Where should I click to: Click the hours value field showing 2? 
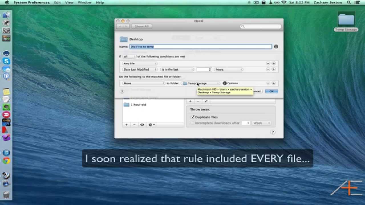(204, 69)
